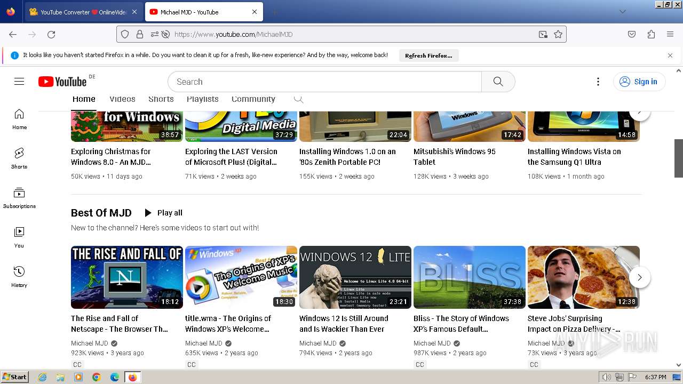The height and width of the screenshot is (384, 683).
Task: Click the Sign in button
Action: pos(639,82)
